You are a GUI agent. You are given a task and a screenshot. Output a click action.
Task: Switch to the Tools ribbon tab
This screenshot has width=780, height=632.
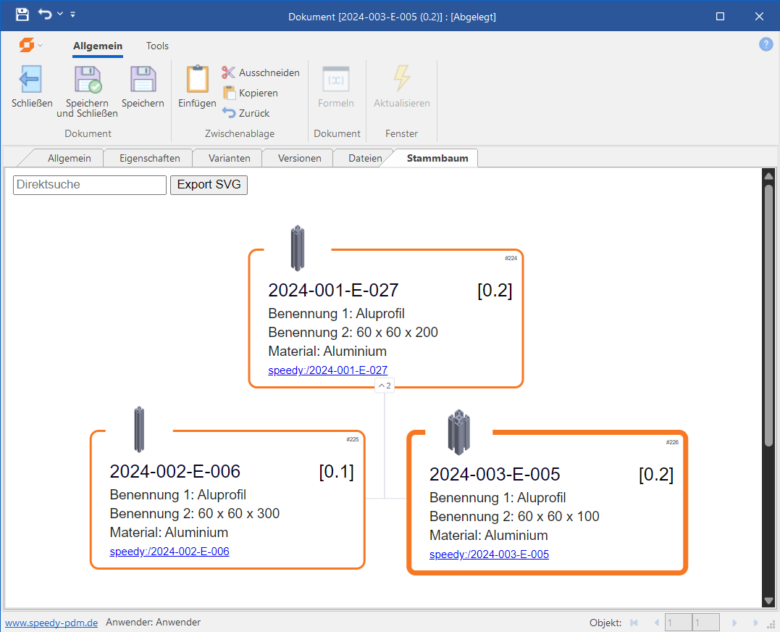[x=157, y=46]
